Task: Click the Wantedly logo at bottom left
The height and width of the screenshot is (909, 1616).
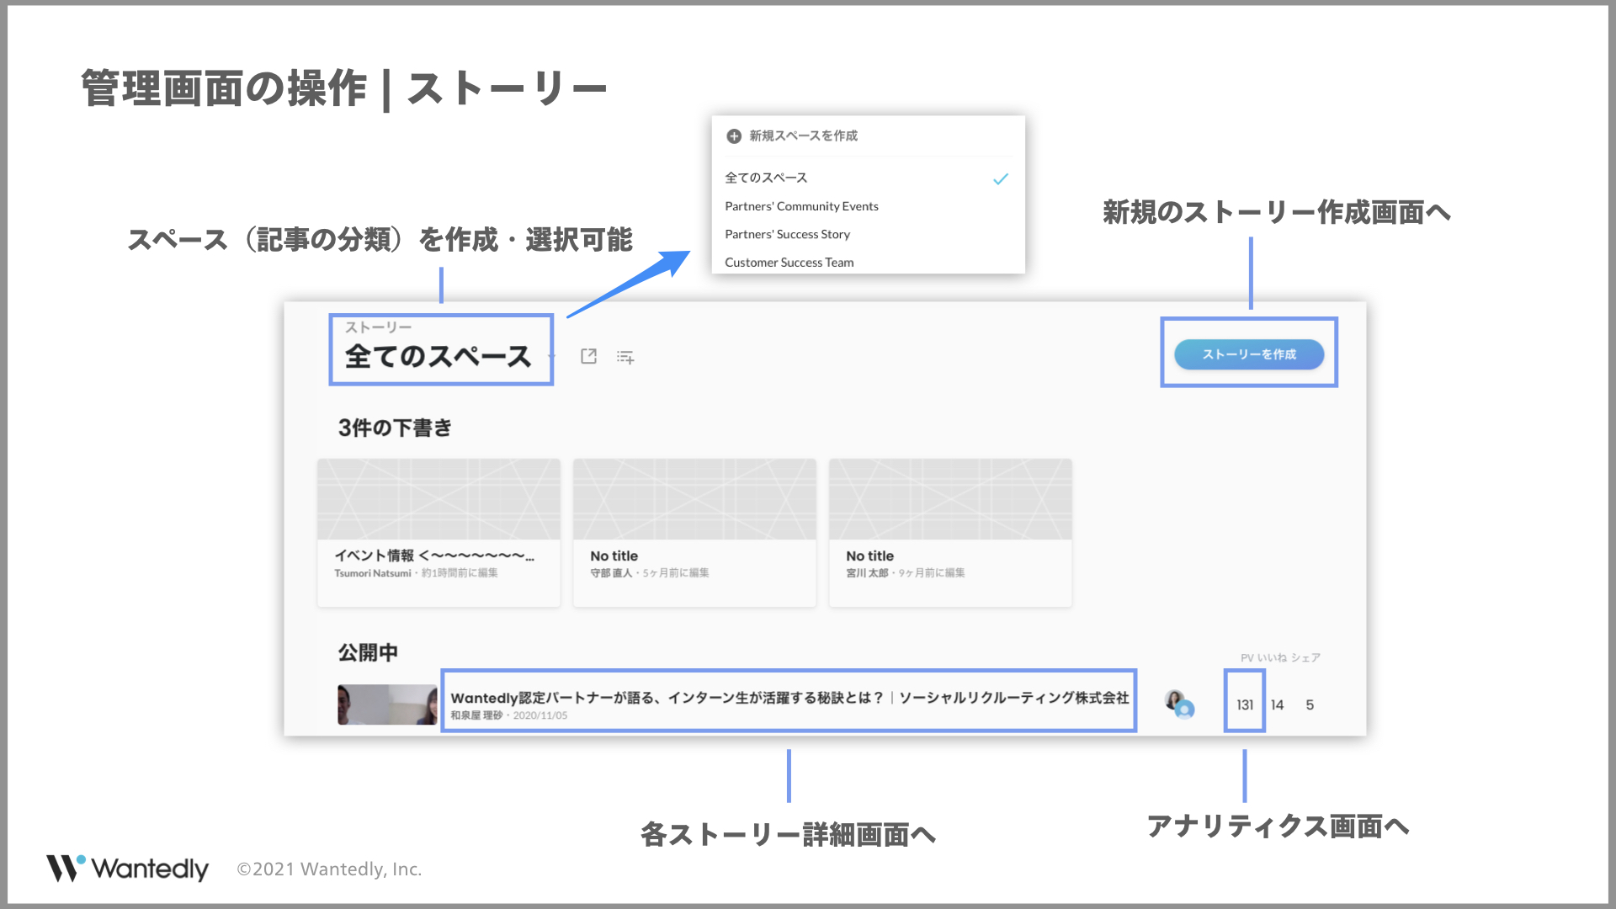Action: (x=127, y=868)
